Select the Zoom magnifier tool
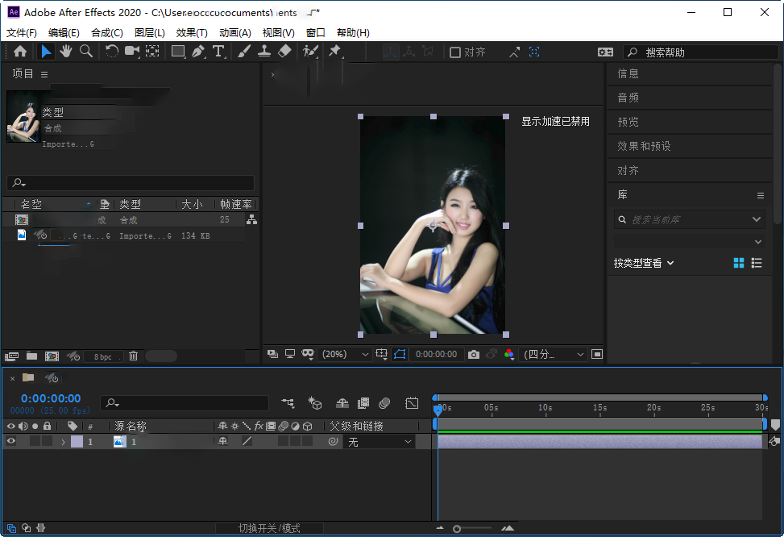Screen dimensions: 784x537 (86, 51)
